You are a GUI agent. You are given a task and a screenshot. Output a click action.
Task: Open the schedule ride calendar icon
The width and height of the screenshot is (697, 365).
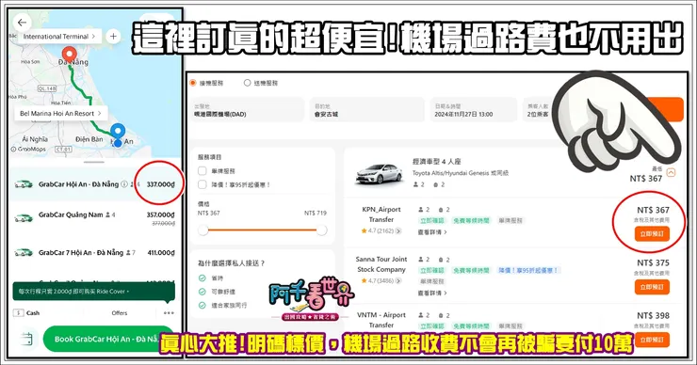pos(26,339)
